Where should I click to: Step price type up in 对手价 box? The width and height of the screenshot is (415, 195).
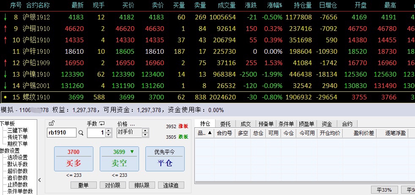pos(145,131)
